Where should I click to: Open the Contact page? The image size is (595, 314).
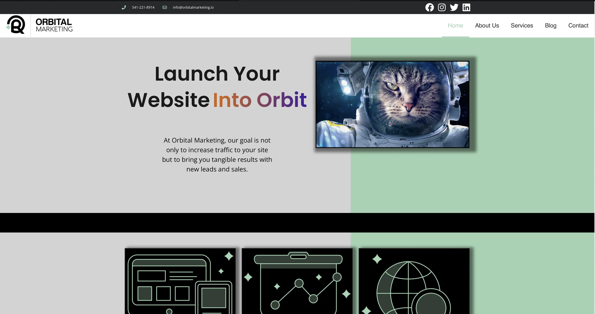578,25
